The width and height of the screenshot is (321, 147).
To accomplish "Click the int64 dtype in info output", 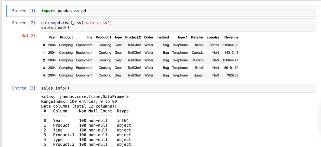I will coord(123,120).
